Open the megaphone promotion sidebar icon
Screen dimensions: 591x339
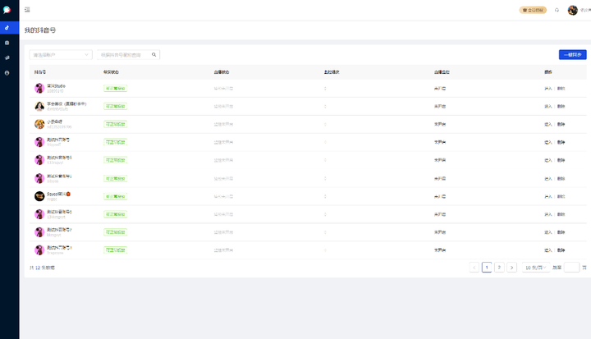point(7,57)
